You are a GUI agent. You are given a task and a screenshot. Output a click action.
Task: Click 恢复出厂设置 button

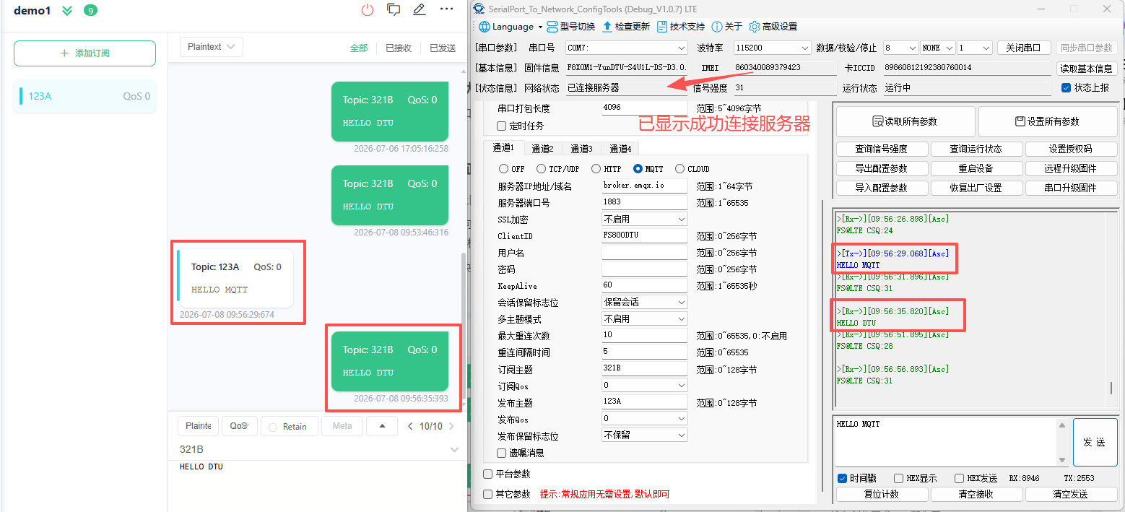click(x=976, y=188)
